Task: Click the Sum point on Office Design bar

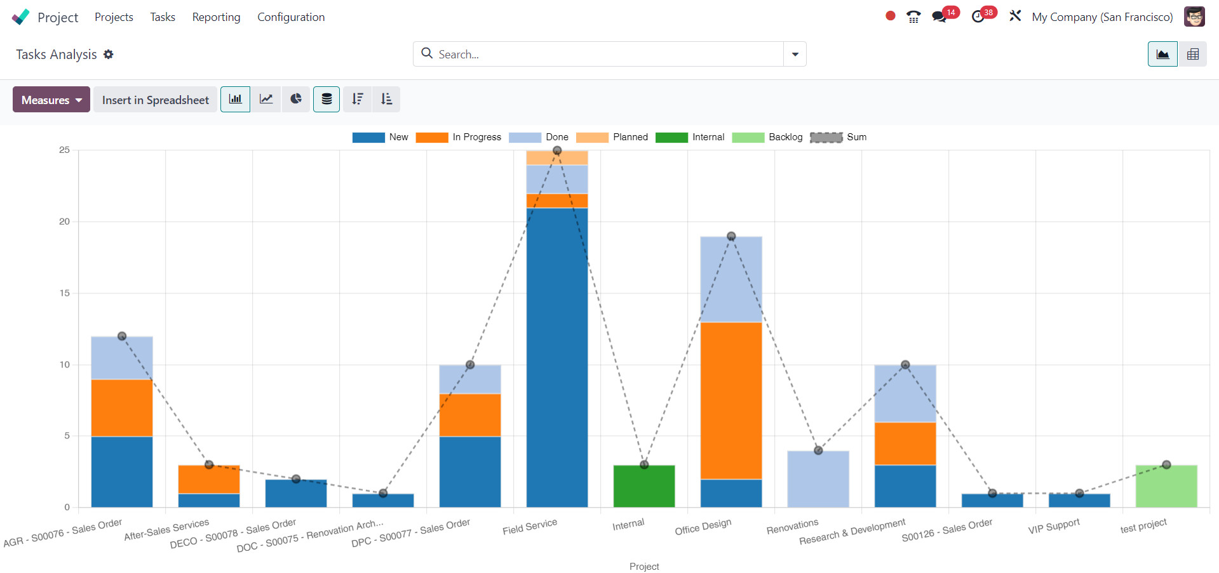Action: coord(731,236)
